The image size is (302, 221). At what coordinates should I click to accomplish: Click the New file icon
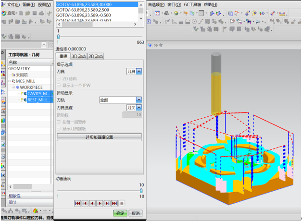[x=21, y=13]
